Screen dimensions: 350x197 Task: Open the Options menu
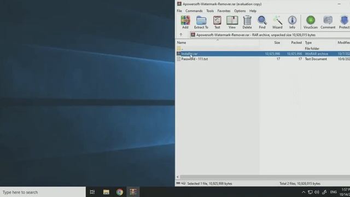[x=240, y=11]
